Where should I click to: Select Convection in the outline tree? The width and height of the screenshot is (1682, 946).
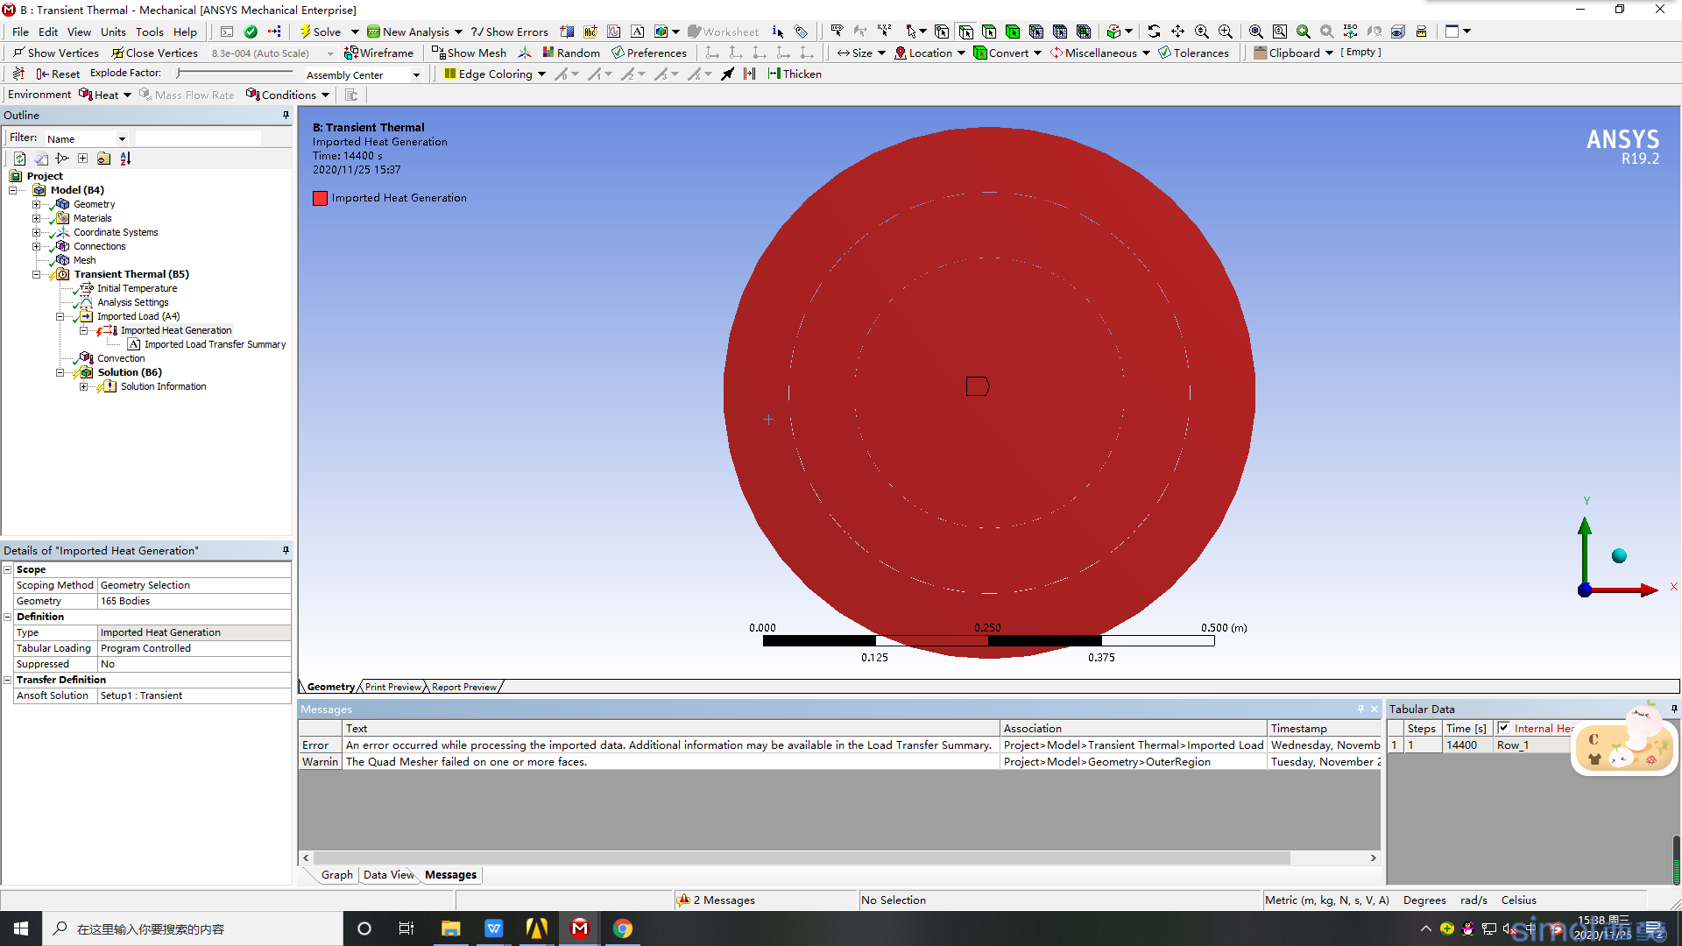click(121, 358)
